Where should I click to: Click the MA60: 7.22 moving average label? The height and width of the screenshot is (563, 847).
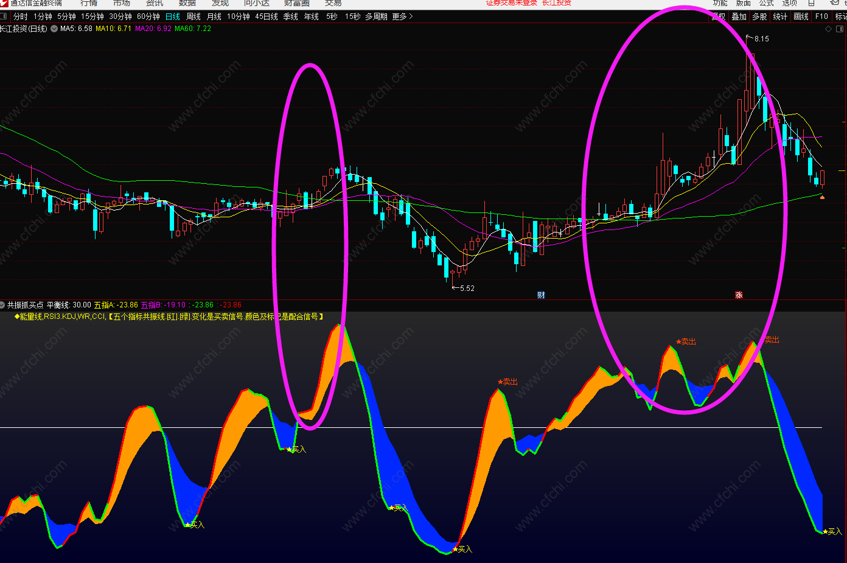coord(193,29)
